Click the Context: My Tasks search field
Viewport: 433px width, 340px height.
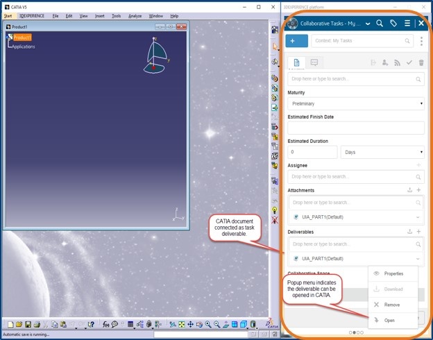pyautogui.click(x=362, y=41)
